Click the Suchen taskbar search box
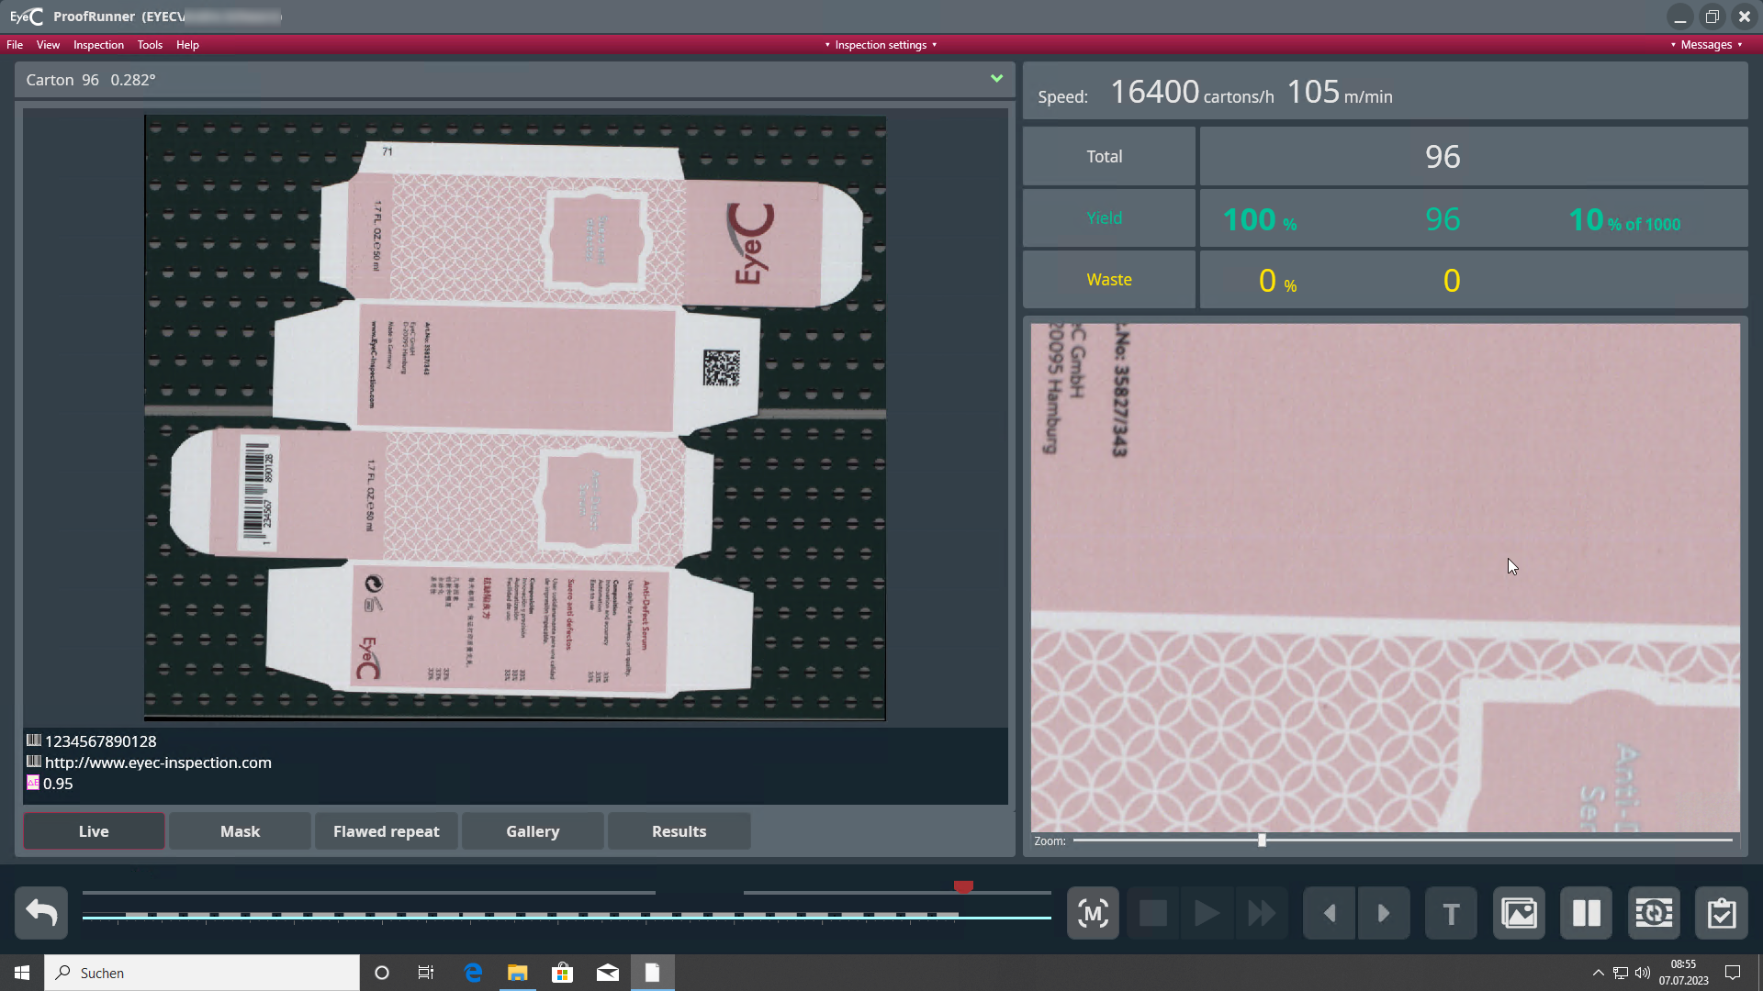 [x=202, y=973]
